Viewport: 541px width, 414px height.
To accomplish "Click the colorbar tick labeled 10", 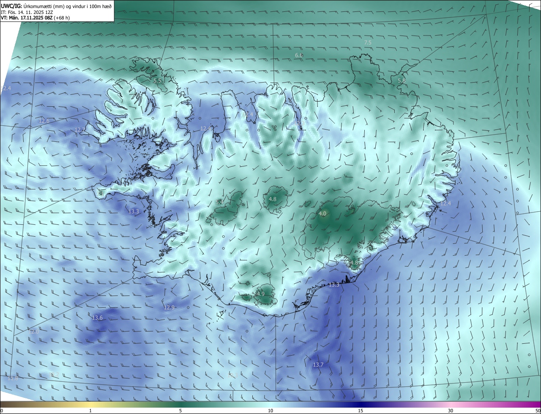I will (270, 411).
